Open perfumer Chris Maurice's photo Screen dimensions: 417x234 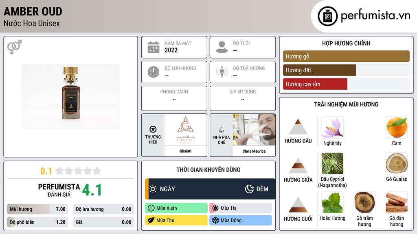tap(254, 130)
